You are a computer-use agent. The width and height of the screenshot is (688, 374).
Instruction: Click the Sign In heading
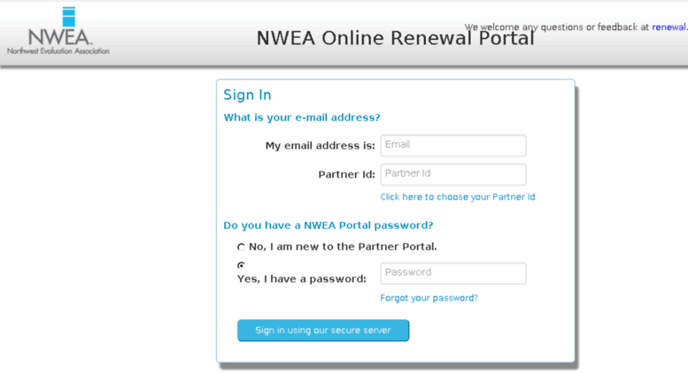(247, 95)
